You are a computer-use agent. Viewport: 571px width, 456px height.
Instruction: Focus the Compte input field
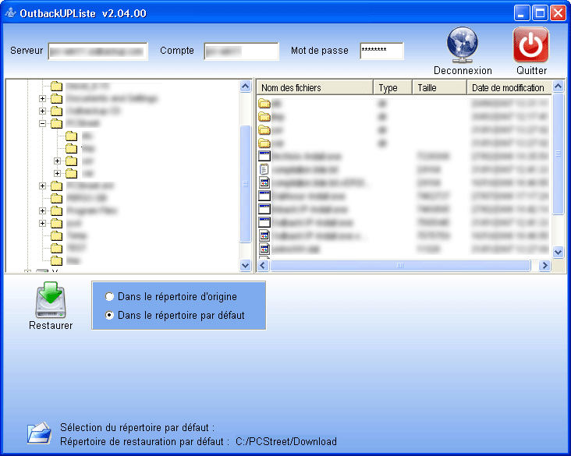click(x=241, y=51)
